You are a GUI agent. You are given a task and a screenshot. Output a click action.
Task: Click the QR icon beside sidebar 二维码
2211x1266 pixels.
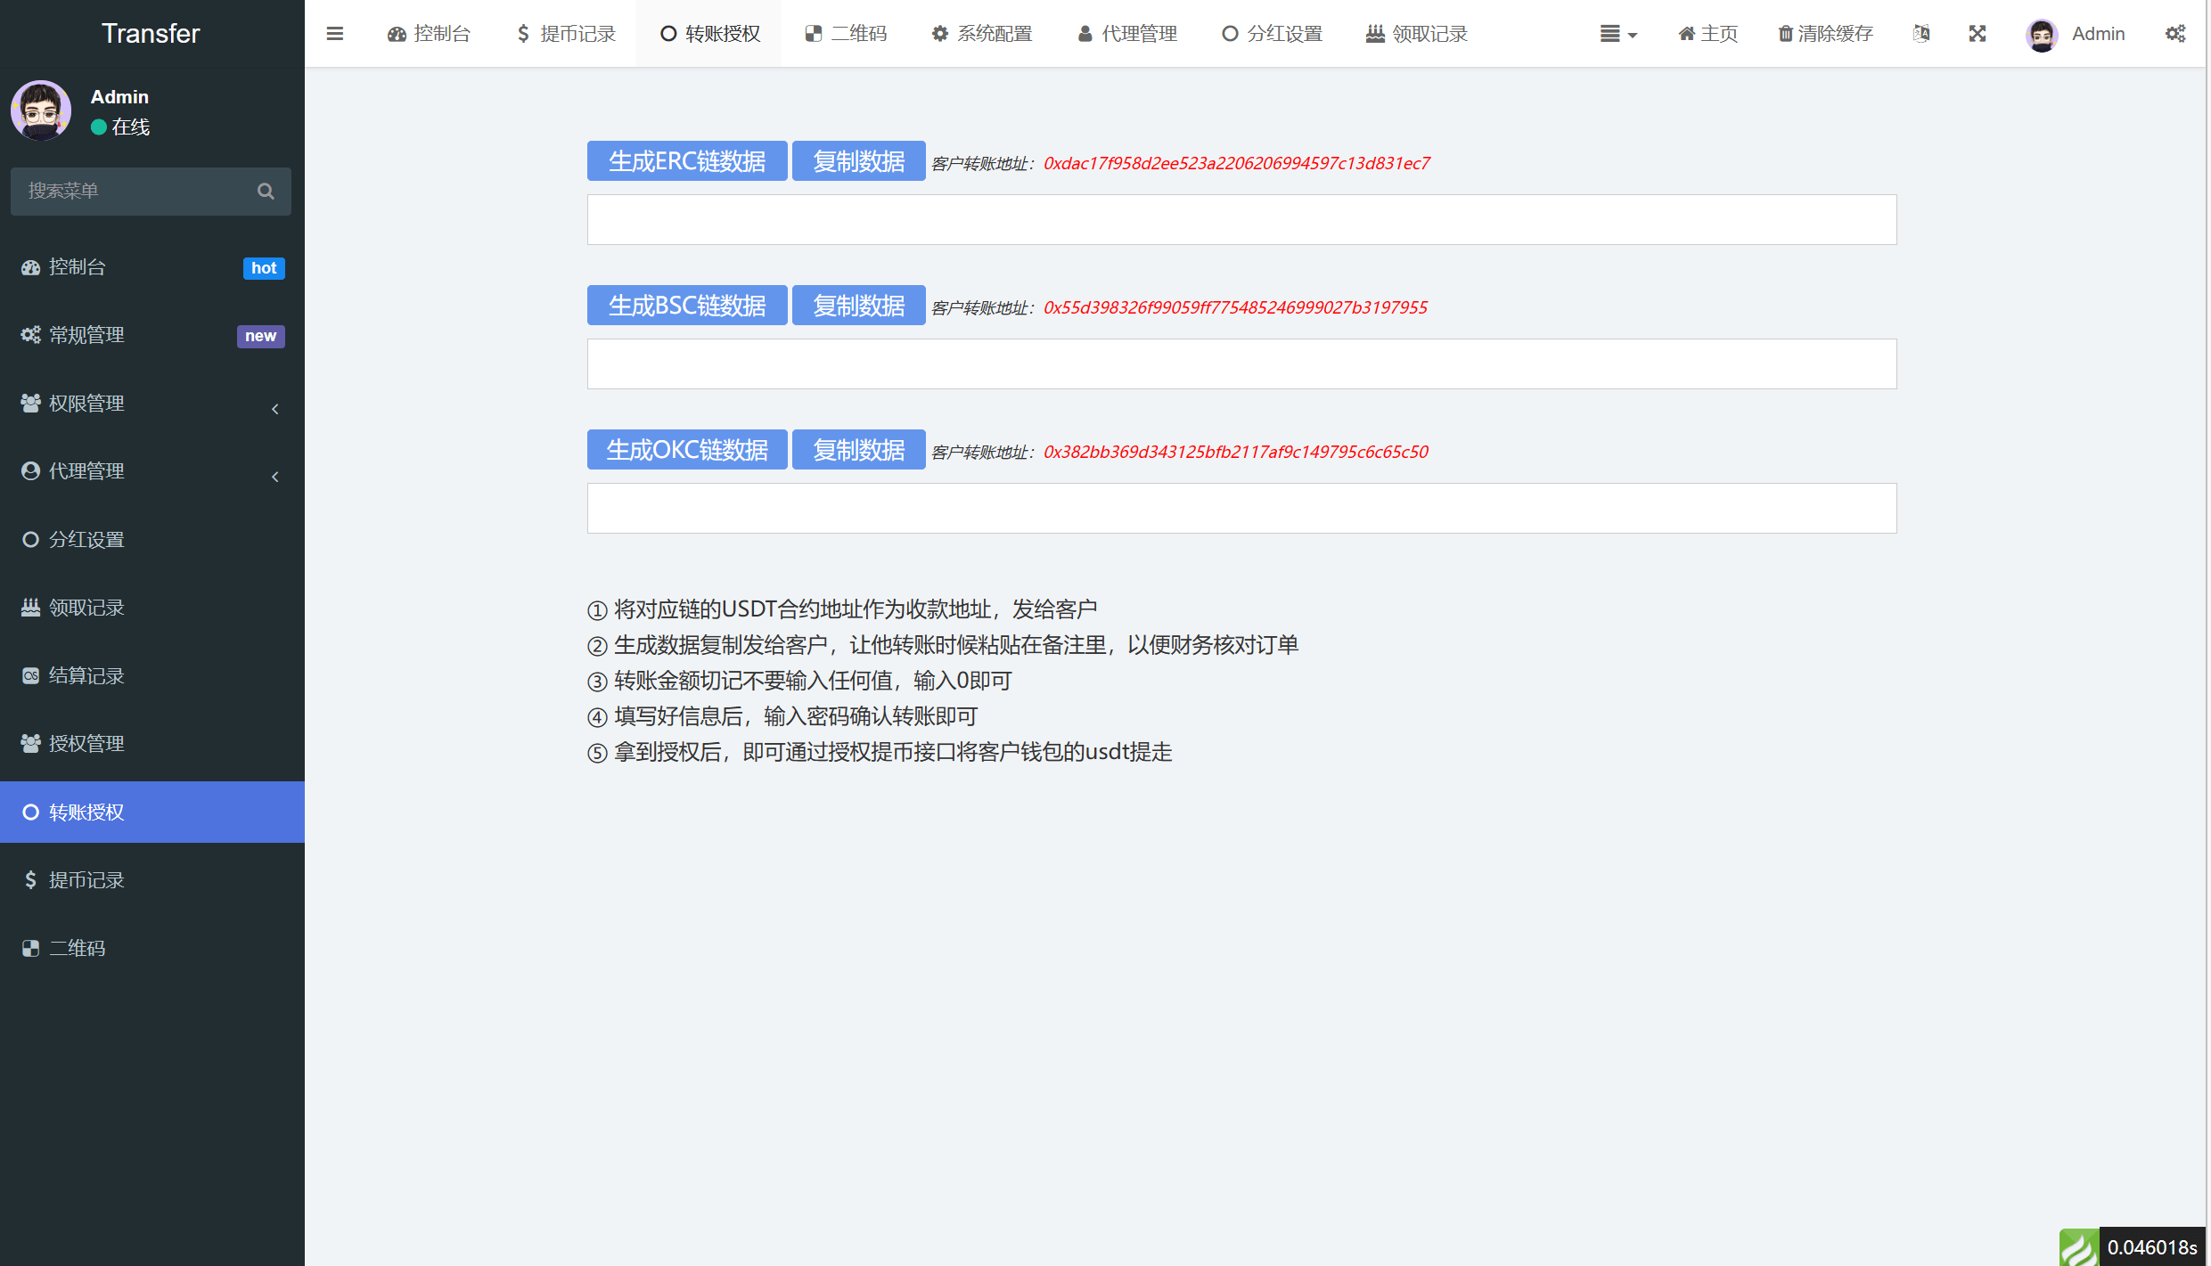[x=30, y=949]
